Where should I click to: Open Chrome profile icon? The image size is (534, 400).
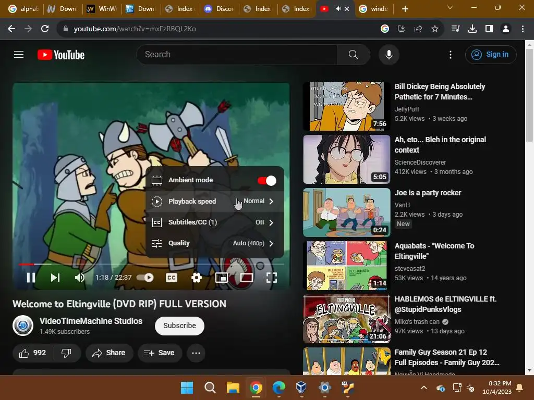point(506,29)
